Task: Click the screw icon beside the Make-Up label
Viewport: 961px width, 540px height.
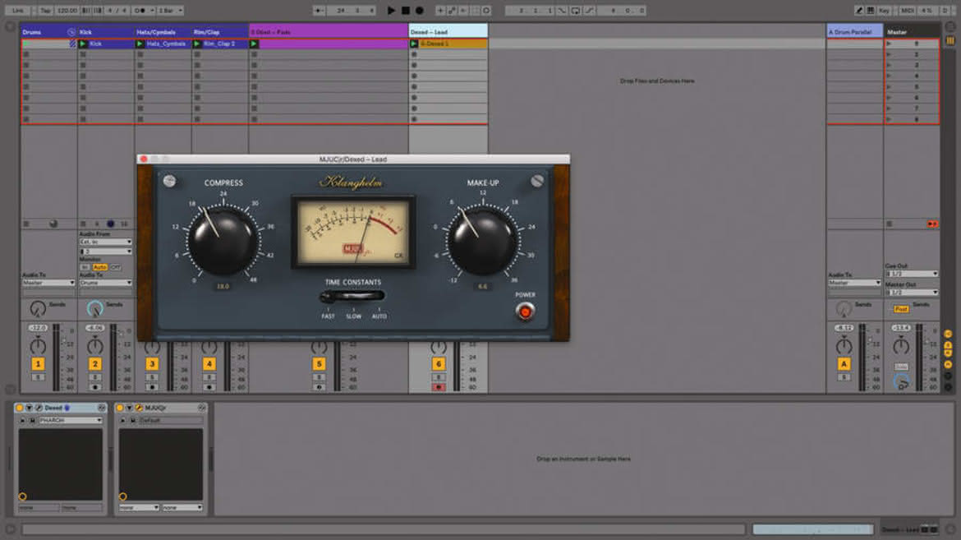Action: [x=537, y=180]
